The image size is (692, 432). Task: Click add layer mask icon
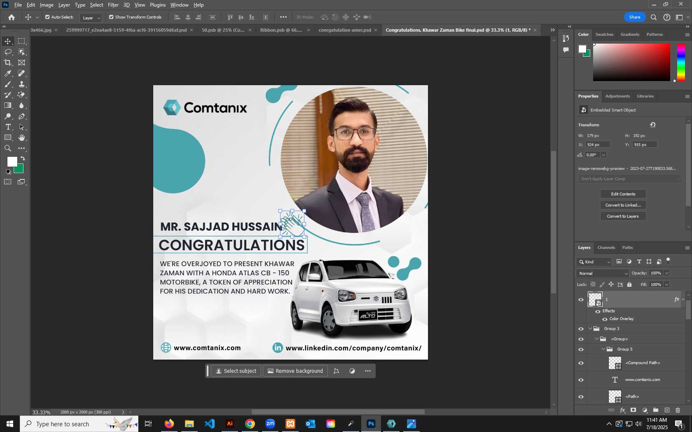(634, 410)
